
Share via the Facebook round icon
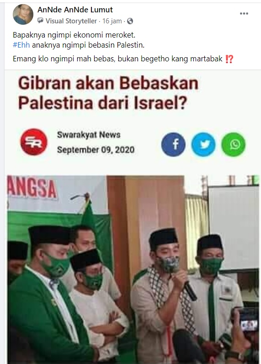[173, 144]
